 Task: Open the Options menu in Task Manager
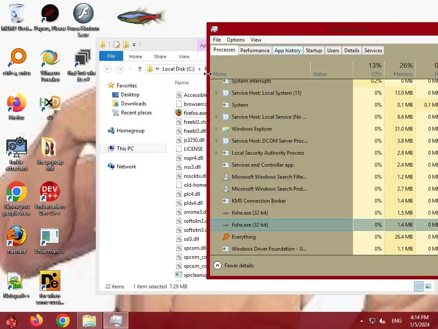coord(236,40)
